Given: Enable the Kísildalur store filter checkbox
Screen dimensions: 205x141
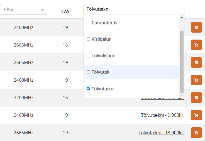Looking at the screenshot, I should (89, 39).
